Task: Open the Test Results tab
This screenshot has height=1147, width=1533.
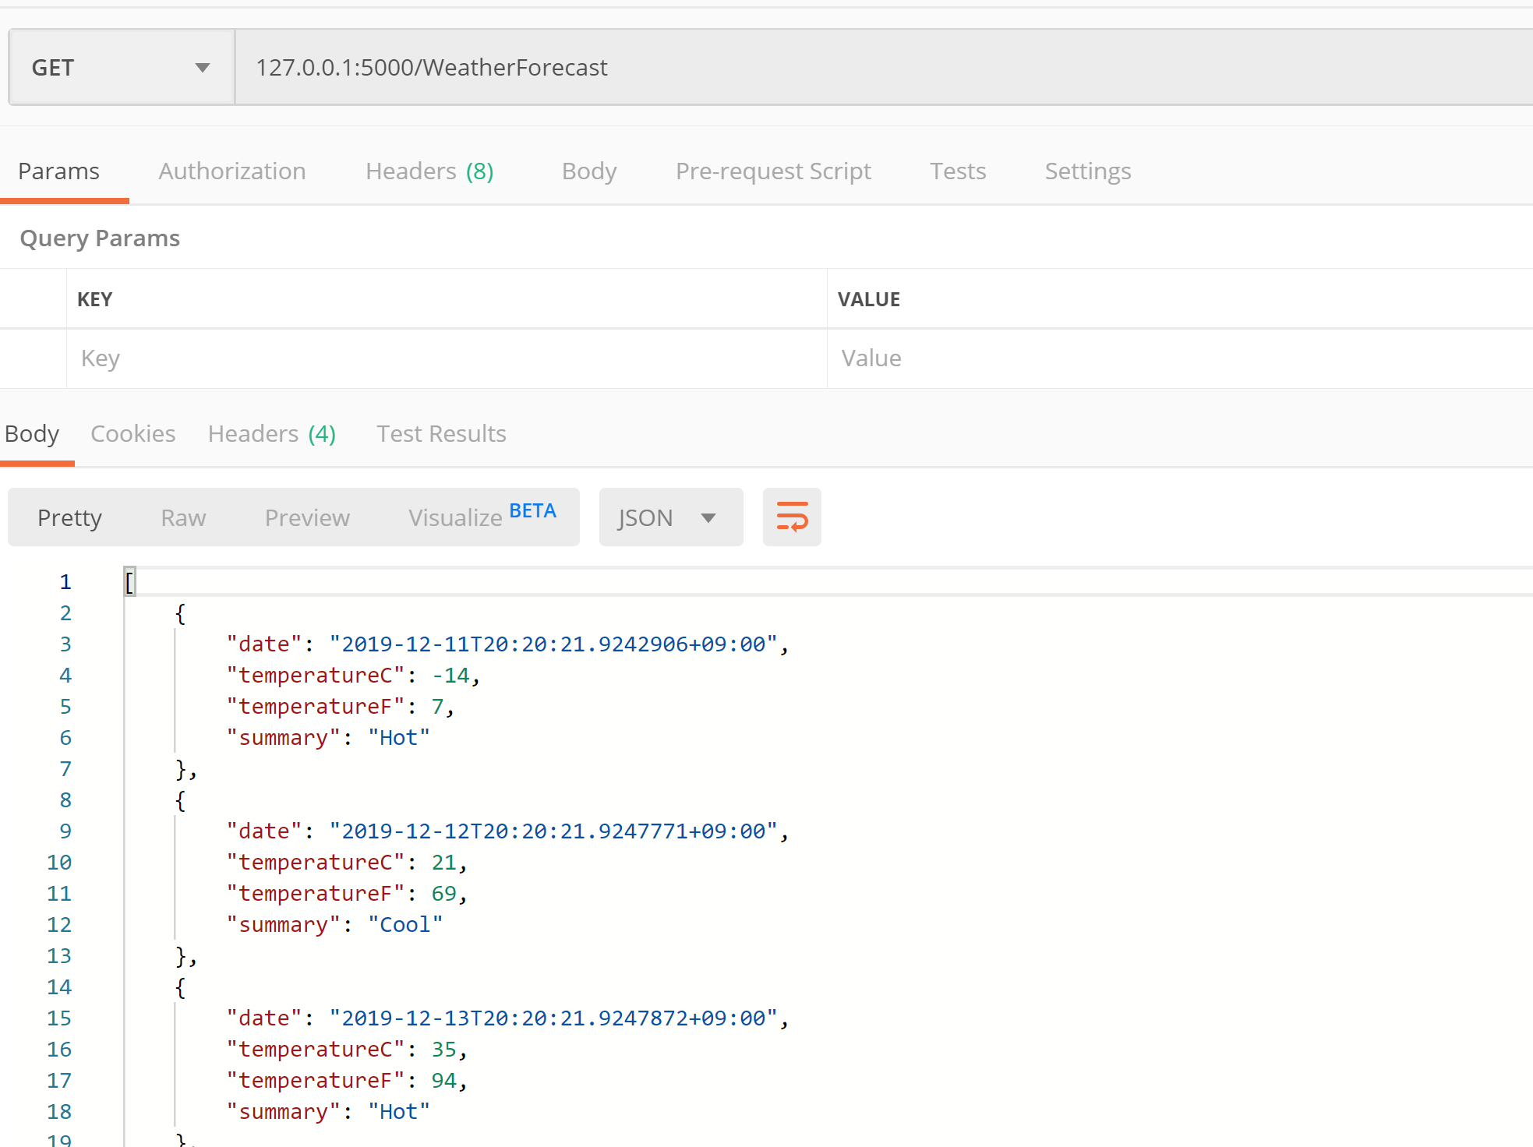Action: (441, 434)
